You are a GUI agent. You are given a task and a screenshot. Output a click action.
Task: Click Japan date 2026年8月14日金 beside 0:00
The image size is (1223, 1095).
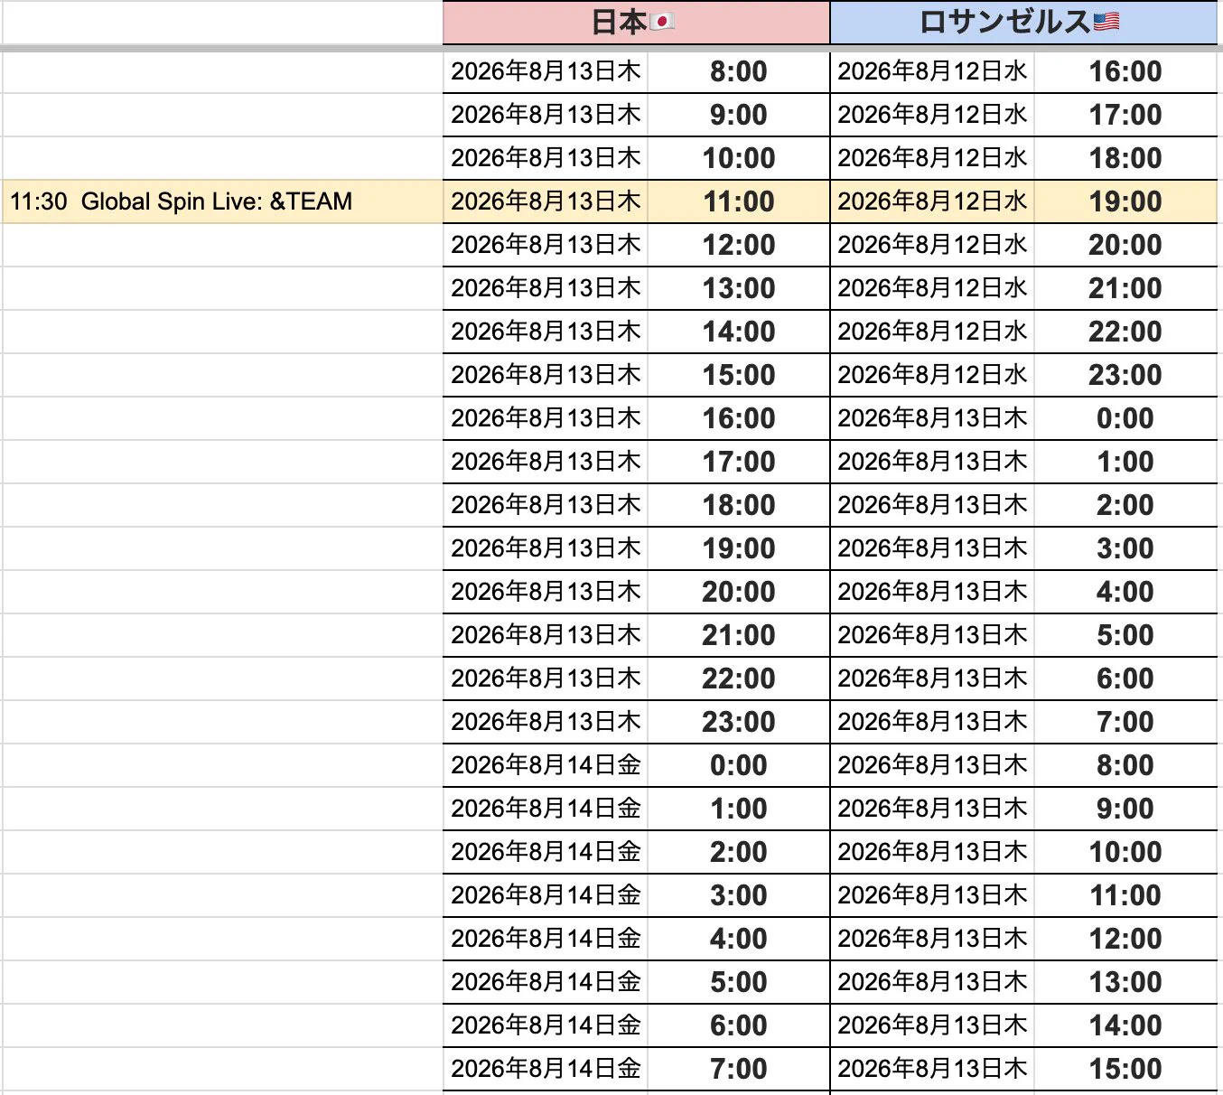[x=546, y=765]
